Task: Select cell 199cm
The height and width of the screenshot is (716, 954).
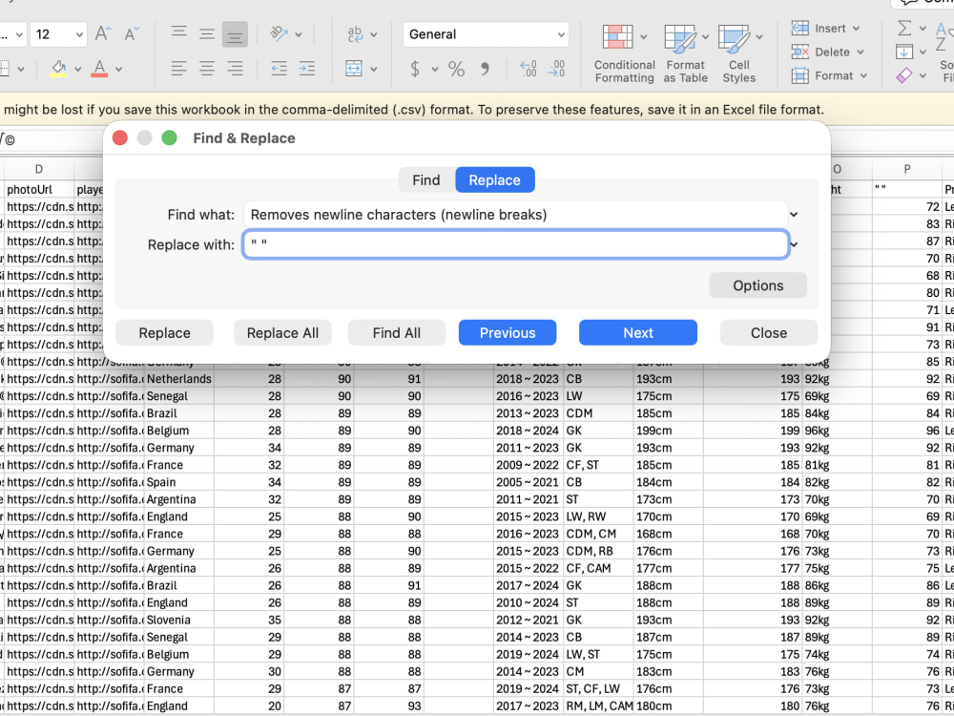Action: click(669, 431)
